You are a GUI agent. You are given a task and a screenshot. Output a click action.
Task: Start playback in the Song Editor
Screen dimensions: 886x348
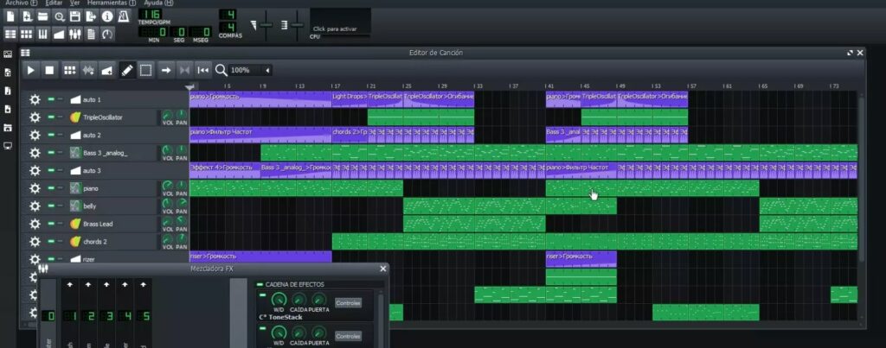point(30,70)
